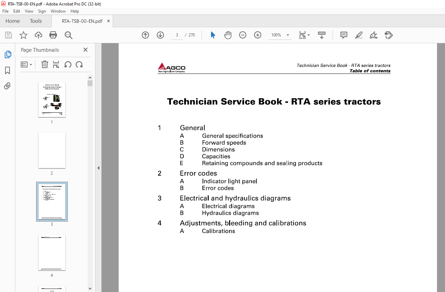Viewport: 445px width, 292px height.
Task: Open the Window menu
Action: coord(58,11)
